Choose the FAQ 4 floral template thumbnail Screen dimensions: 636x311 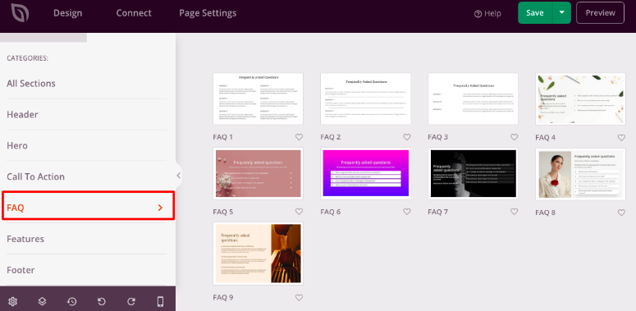point(580,99)
